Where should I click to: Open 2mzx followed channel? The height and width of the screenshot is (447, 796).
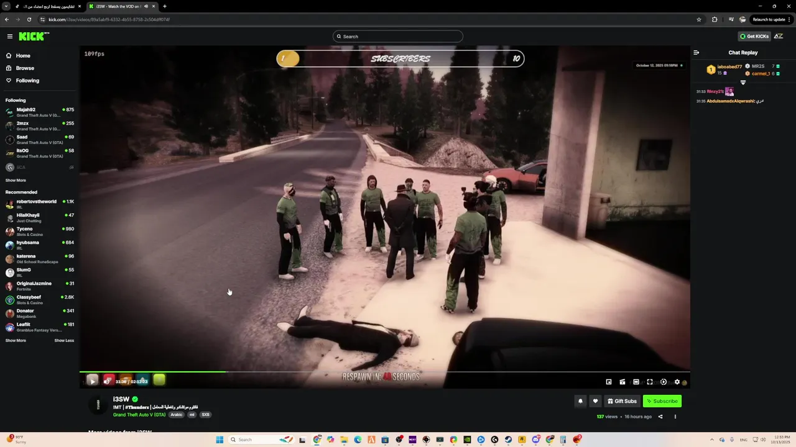click(40, 126)
